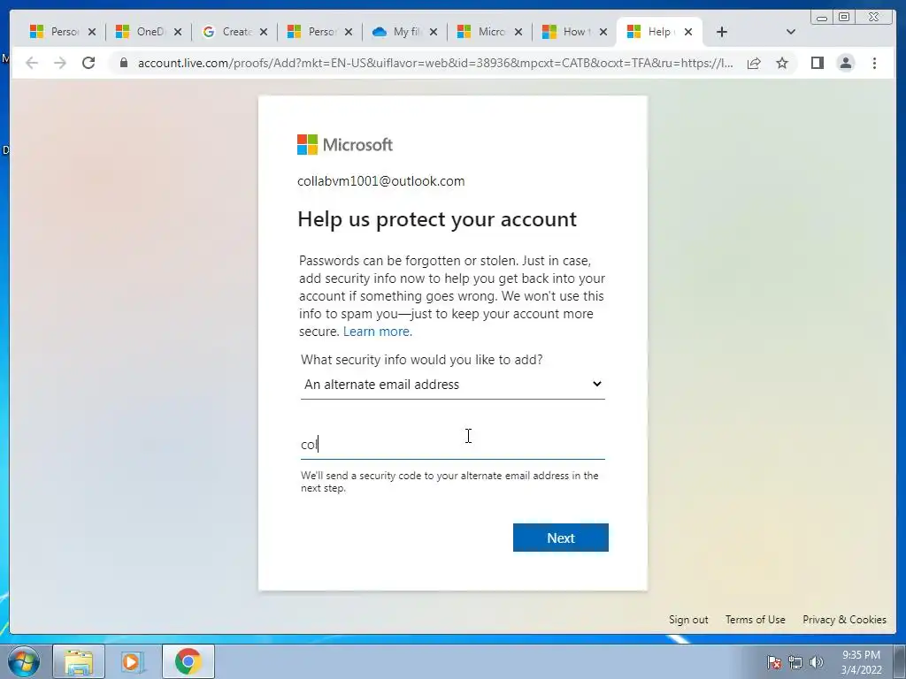Close the 'Help' active tab
This screenshot has width=906, height=679.
coord(688,32)
